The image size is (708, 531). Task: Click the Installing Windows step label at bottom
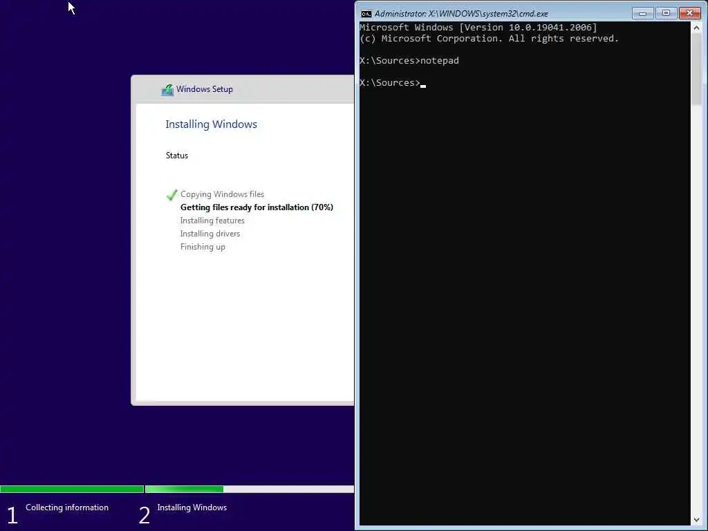click(x=192, y=507)
